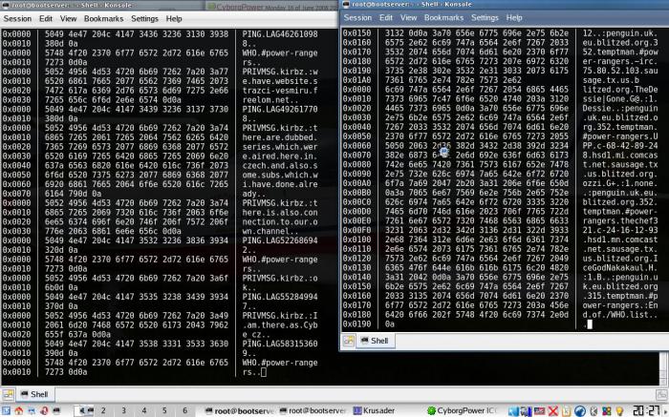Click the panel hide arrow beside clock
669x417 pixels.
click(x=666, y=411)
